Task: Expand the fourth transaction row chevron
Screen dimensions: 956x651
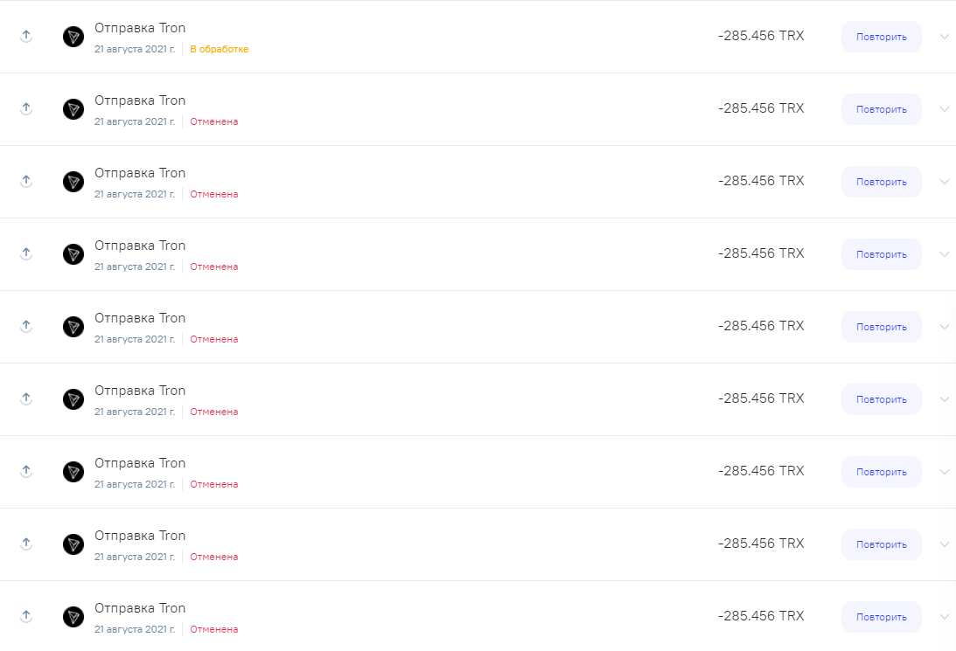Action: click(945, 254)
